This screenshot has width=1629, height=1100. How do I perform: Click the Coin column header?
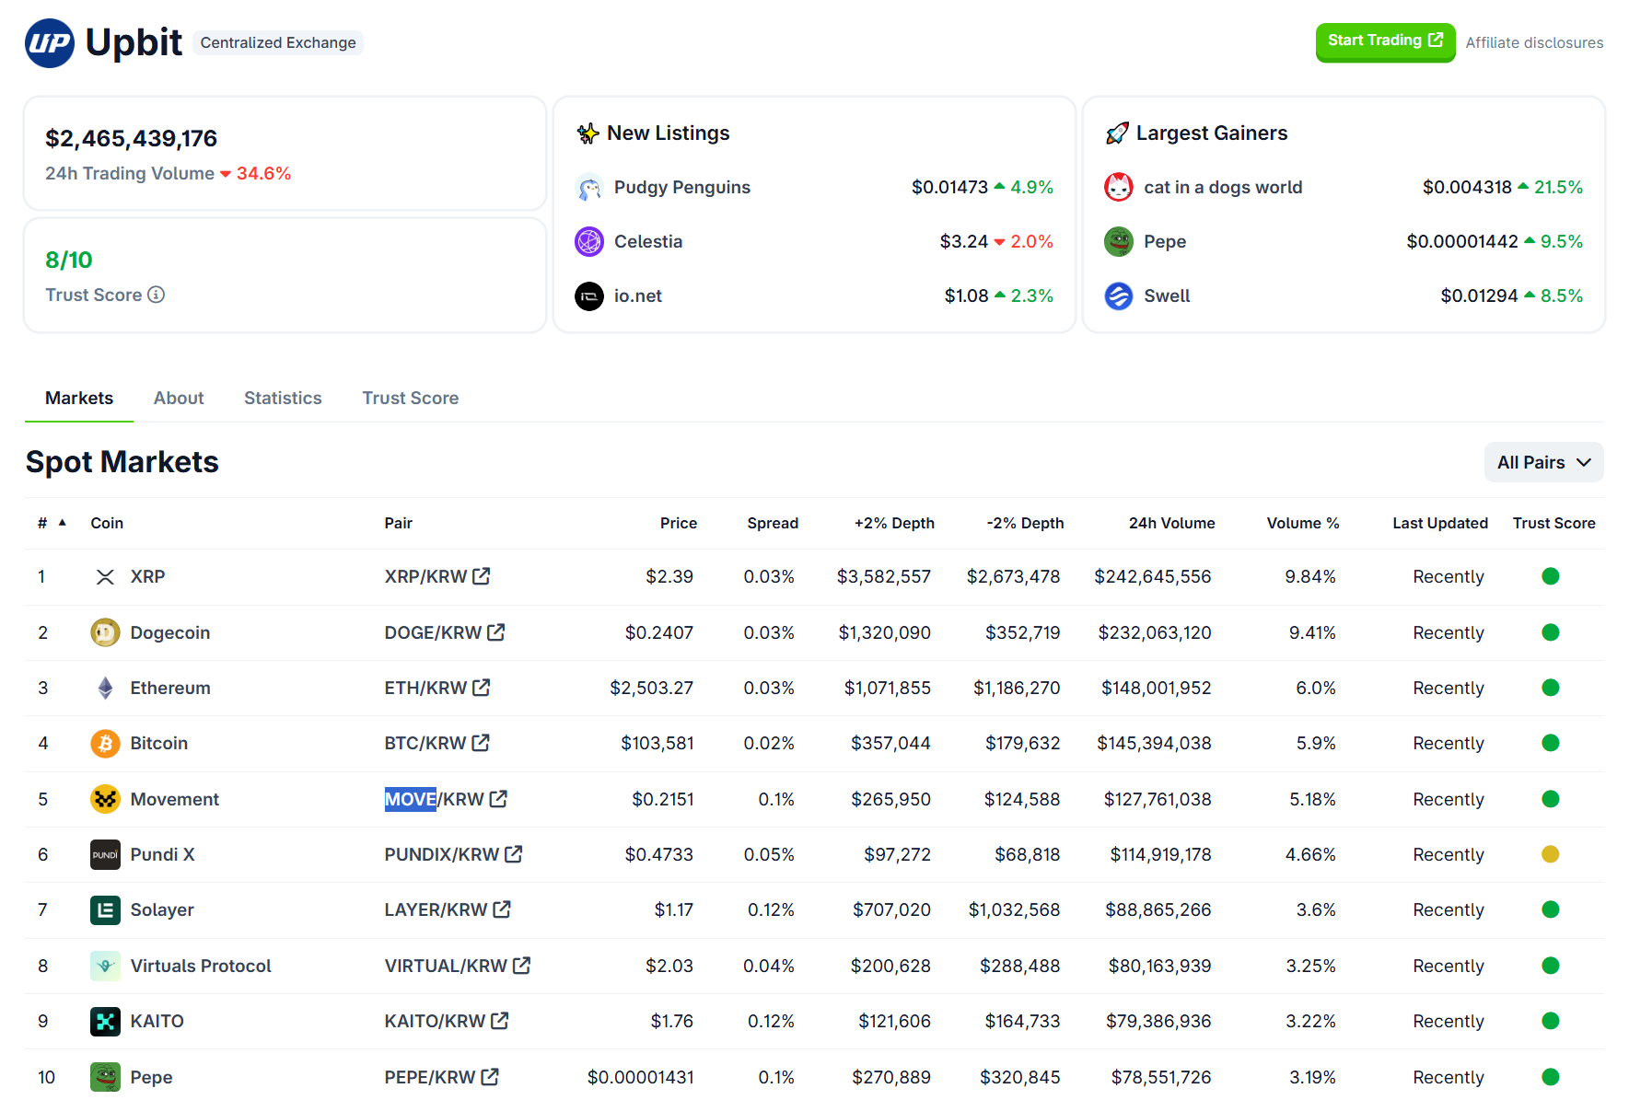tap(107, 524)
